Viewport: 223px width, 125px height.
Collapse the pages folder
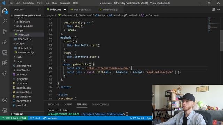coord(27,30)
